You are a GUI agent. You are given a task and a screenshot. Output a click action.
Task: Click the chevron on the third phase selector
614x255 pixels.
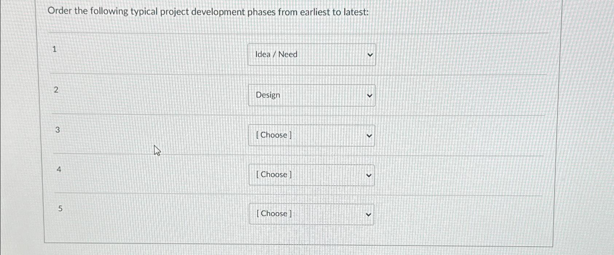tap(369, 135)
